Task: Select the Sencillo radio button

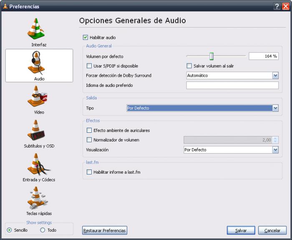Action: 9,230
